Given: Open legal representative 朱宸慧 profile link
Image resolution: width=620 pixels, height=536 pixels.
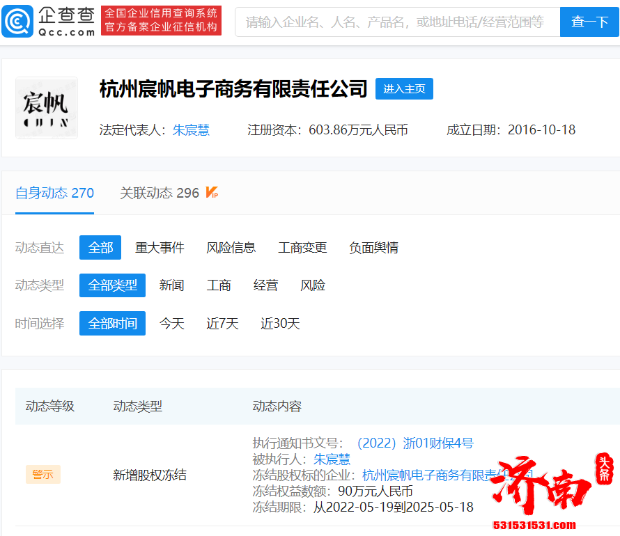Looking at the screenshot, I should (190, 130).
